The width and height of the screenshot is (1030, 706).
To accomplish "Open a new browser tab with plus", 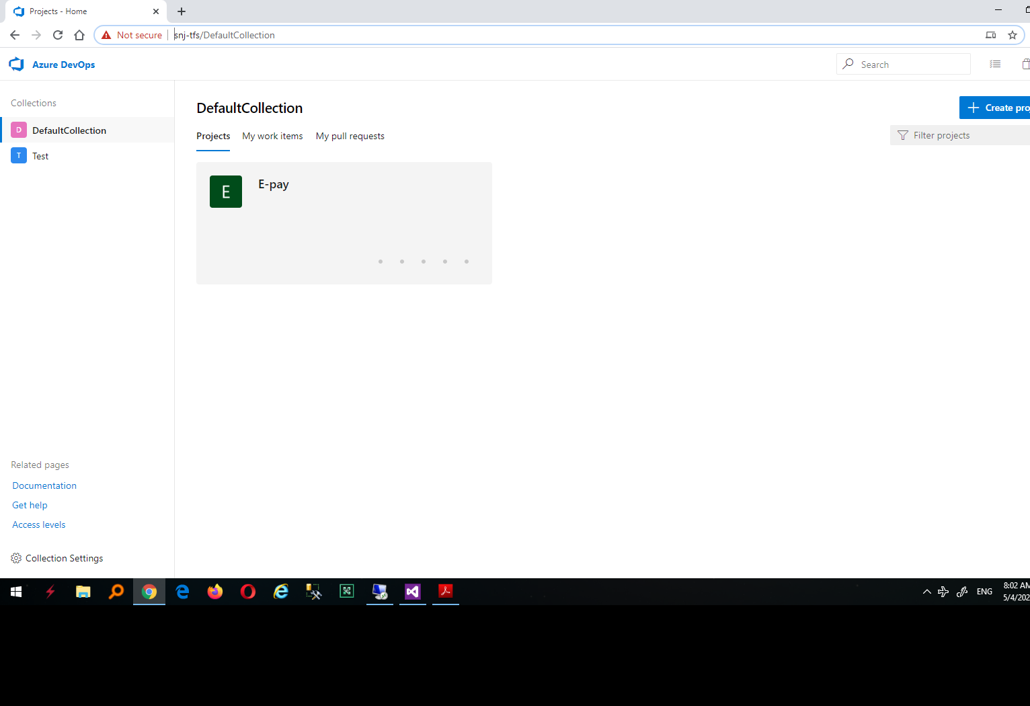I will [x=182, y=11].
